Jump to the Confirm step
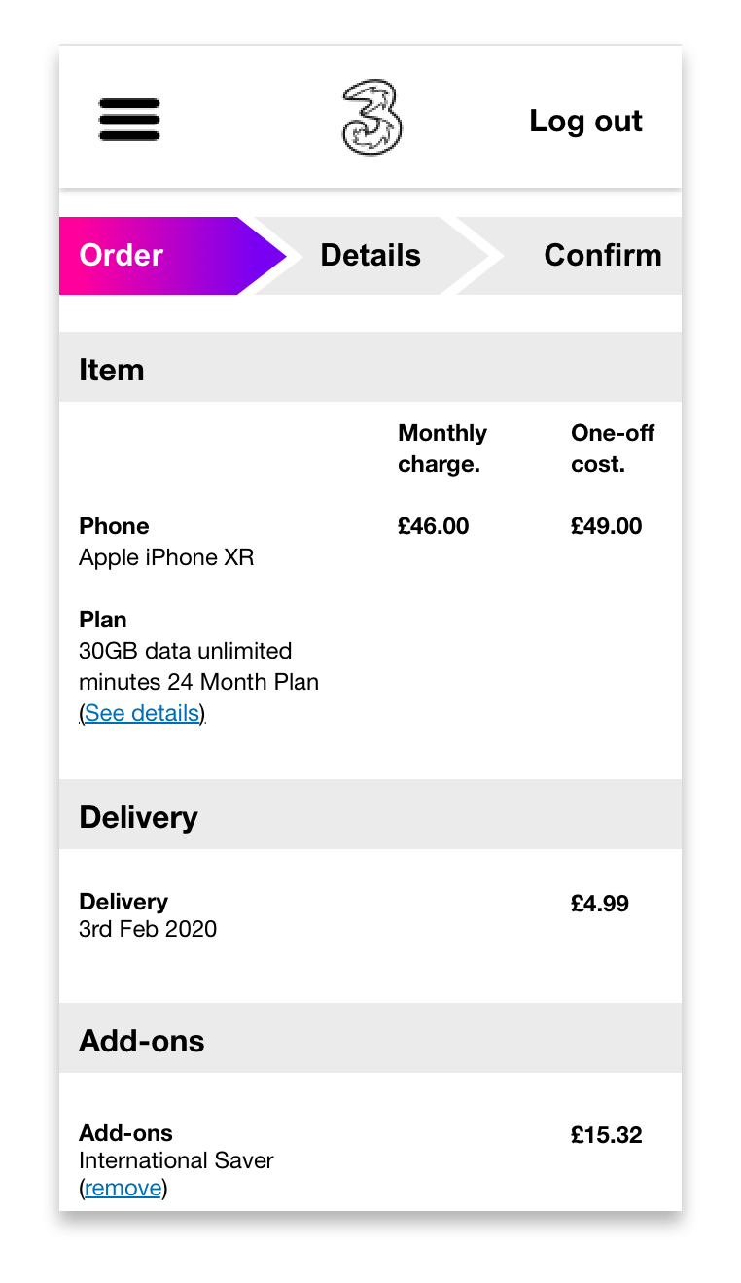The image size is (741, 1283). click(x=602, y=255)
